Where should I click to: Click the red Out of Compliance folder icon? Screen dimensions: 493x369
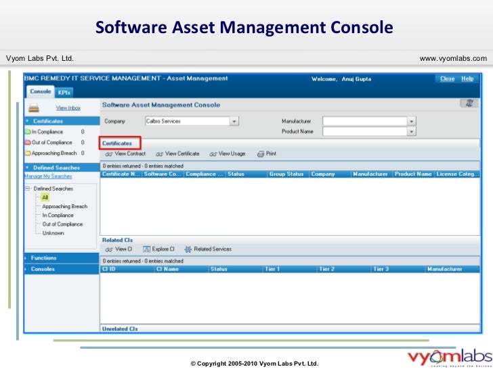28,143
